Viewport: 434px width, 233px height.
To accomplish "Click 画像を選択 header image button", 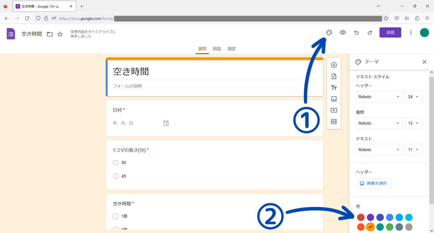I will [374, 183].
